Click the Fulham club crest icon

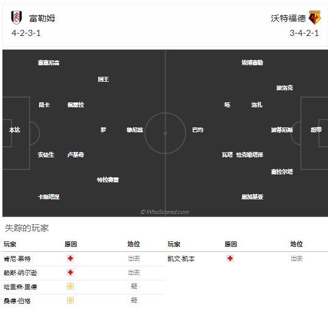(16, 18)
